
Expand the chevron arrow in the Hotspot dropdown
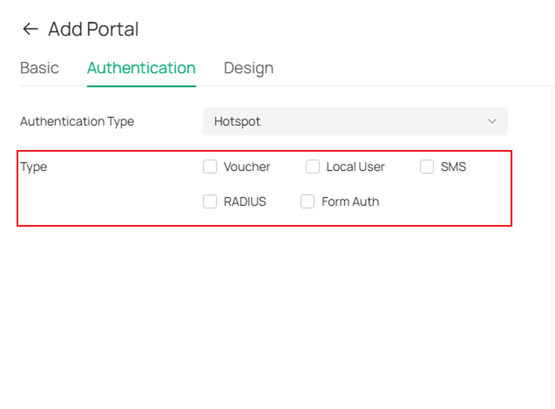point(492,121)
